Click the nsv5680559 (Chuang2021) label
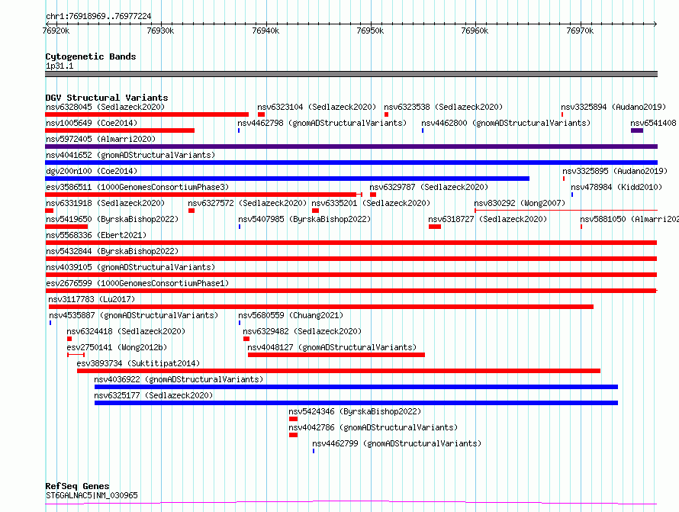Screen dimensions: 679x512 [291, 315]
